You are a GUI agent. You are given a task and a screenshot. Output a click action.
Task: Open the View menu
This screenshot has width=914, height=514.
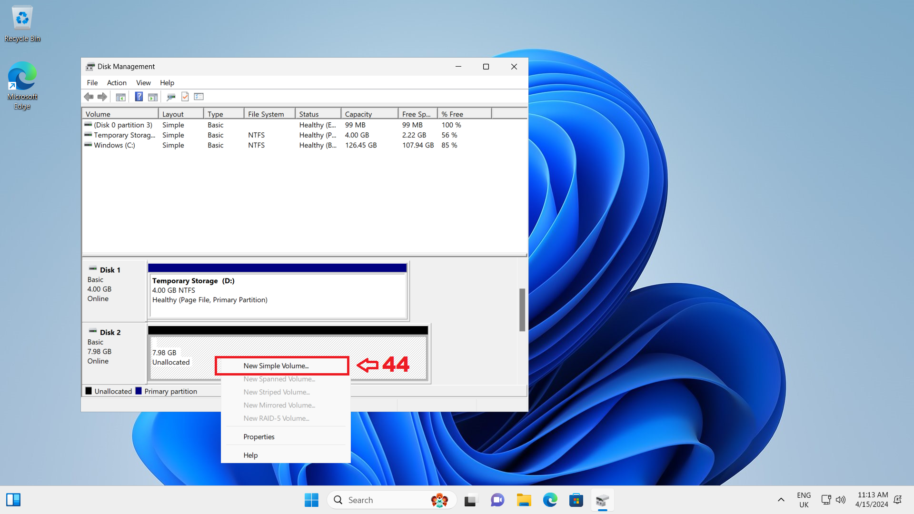click(x=143, y=83)
